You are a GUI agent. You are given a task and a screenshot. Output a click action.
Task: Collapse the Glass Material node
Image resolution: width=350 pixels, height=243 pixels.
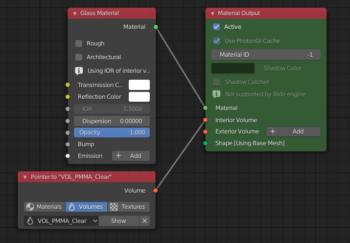point(74,13)
